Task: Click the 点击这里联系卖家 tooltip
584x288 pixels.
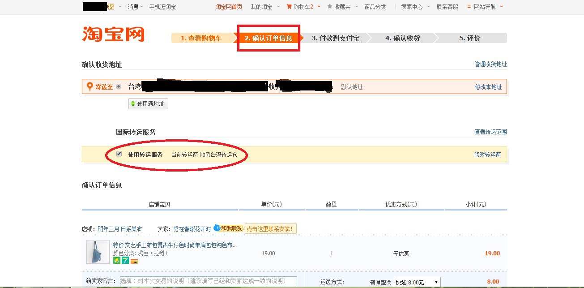Action: (270, 229)
